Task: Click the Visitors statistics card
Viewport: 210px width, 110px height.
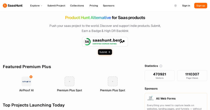Action: (160, 76)
